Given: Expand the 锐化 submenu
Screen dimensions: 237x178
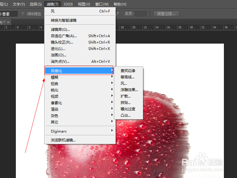Looking at the screenshot, I should [80, 90].
